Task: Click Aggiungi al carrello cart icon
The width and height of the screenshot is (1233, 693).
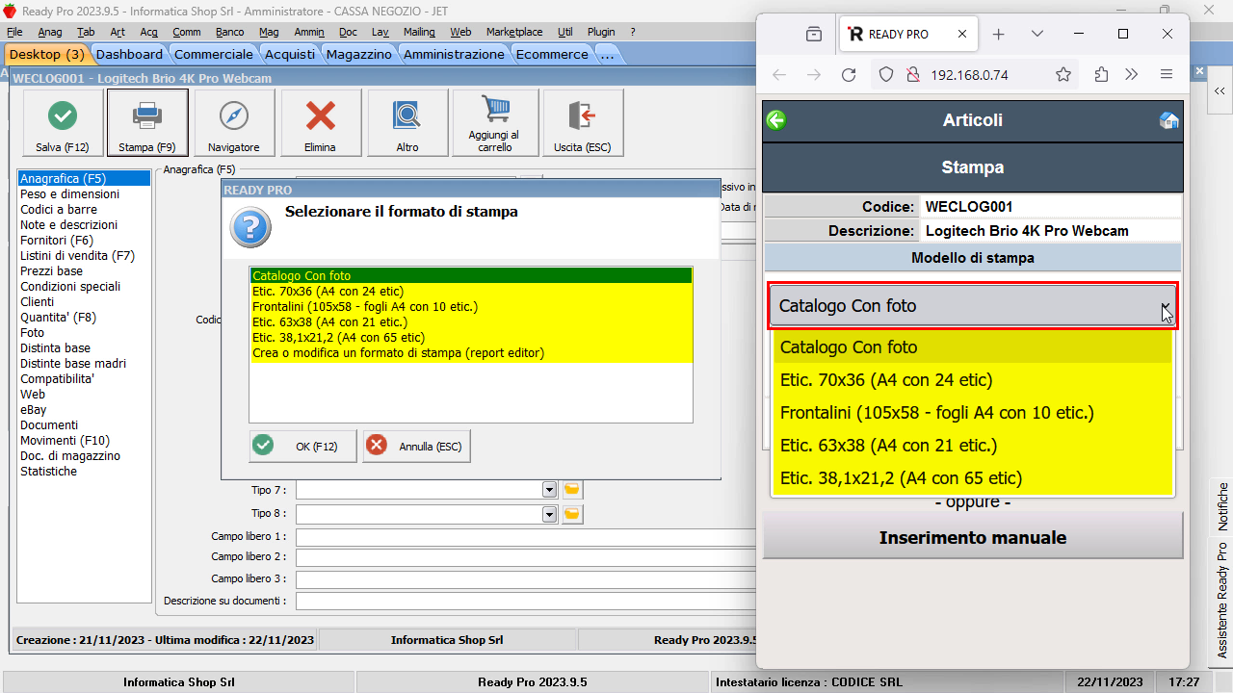Action: coord(495,123)
